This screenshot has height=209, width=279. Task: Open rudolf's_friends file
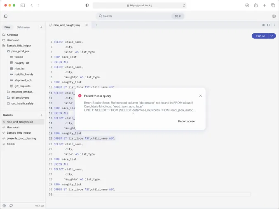(24, 74)
